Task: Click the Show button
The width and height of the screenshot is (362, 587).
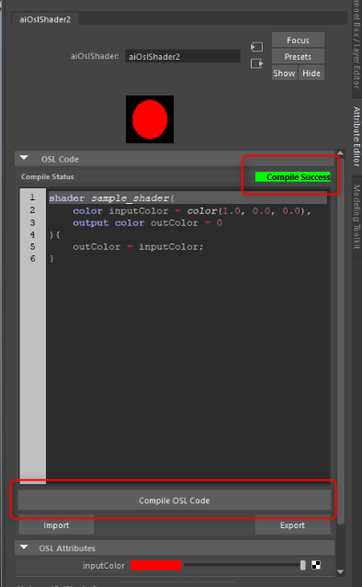Action: click(284, 73)
